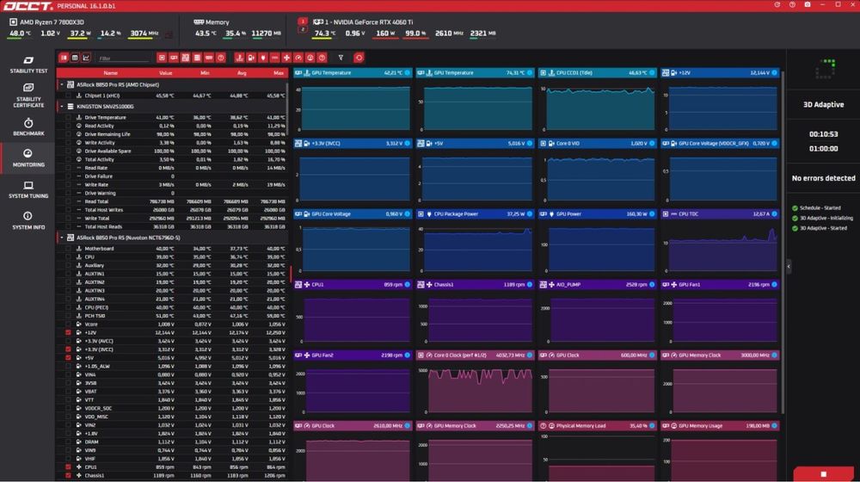Uncheck the +5V sensor checkbox
Image resolution: width=860 pixels, height=482 pixels.
tap(68, 358)
